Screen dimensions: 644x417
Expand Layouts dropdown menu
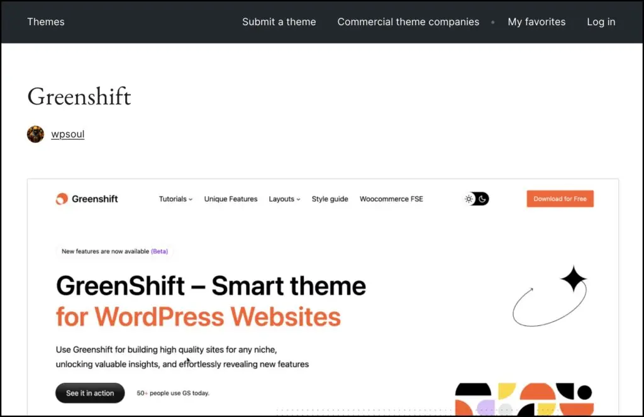[285, 199]
